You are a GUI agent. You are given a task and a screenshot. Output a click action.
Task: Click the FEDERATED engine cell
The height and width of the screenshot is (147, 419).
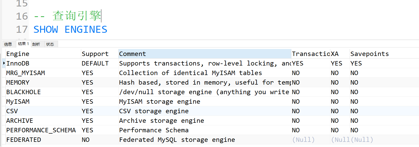click(x=43, y=140)
